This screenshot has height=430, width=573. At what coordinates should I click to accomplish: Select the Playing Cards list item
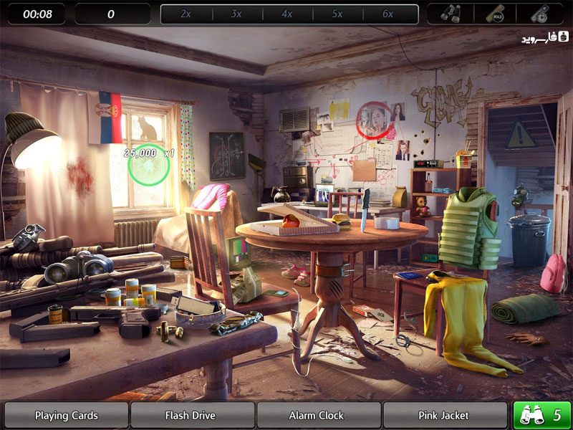pos(67,416)
